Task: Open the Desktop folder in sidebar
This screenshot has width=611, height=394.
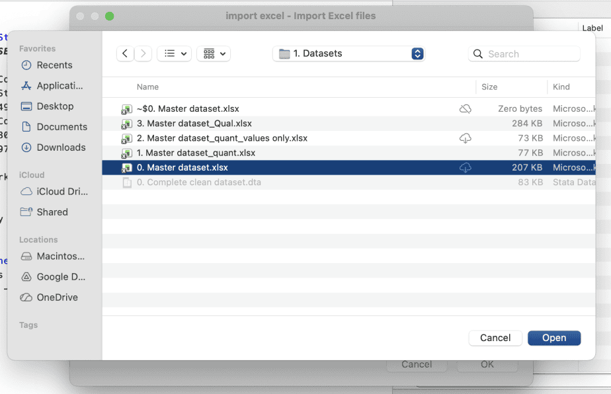Action: pyautogui.click(x=55, y=106)
